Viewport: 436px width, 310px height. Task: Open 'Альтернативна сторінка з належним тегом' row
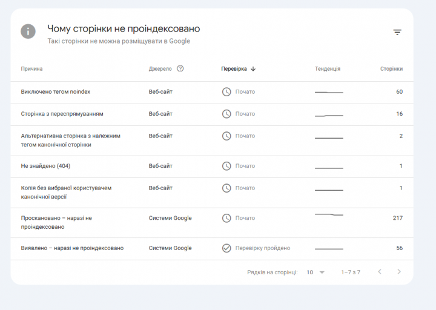(212, 140)
